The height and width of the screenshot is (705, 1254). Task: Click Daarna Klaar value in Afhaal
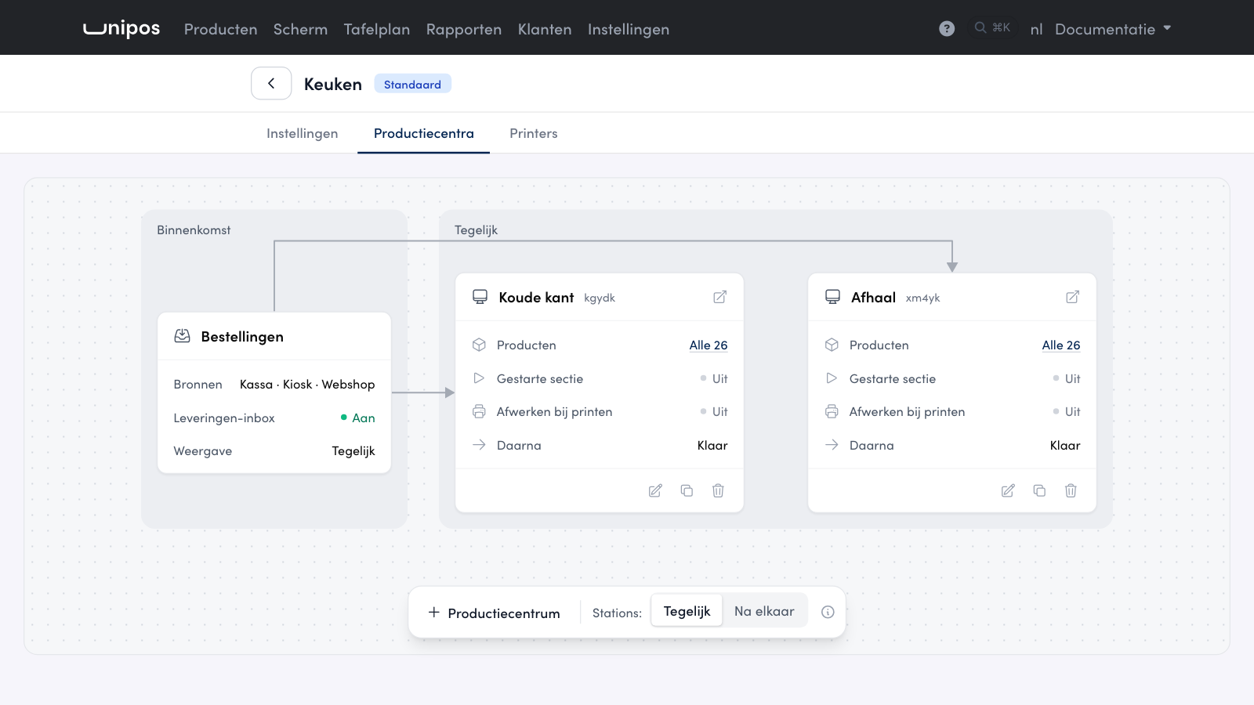click(1065, 446)
